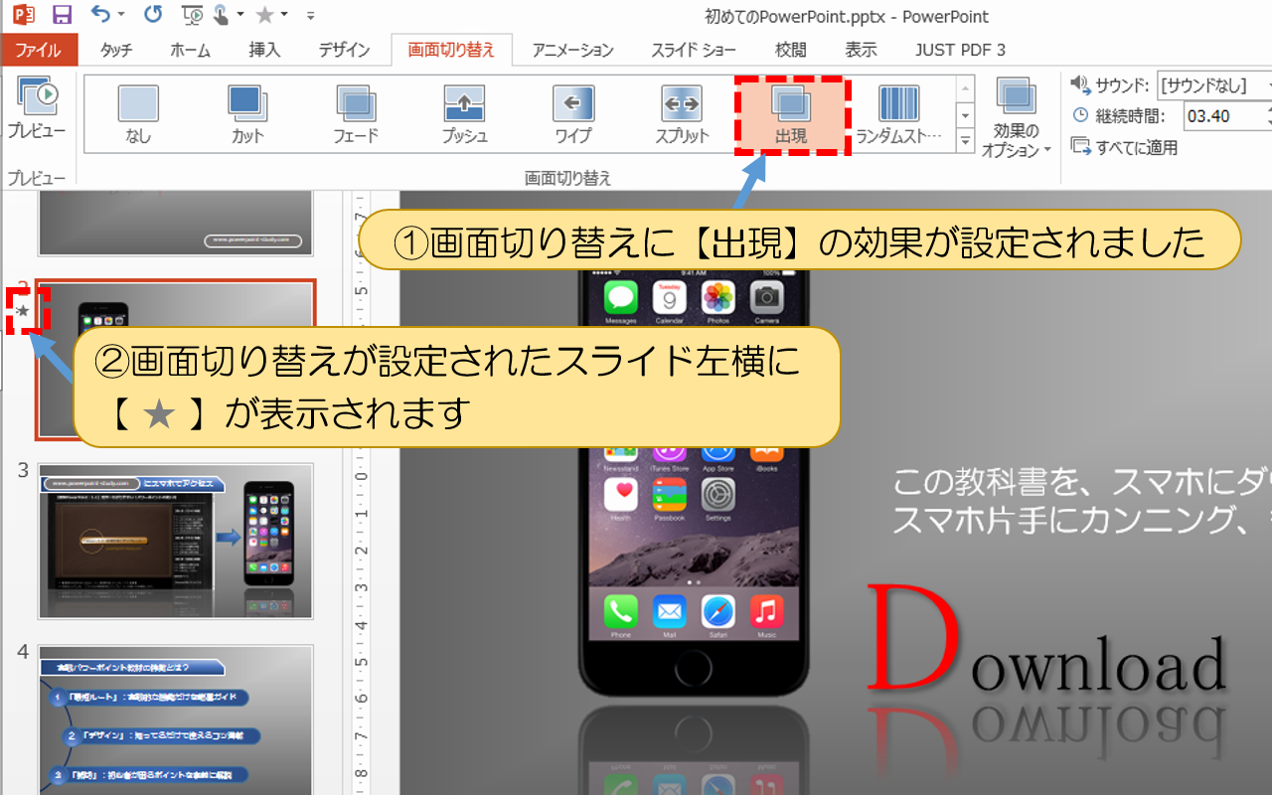Screen dimensions: 1272x795
Task: Switch to the アニメーション tab
Action: 572,50
